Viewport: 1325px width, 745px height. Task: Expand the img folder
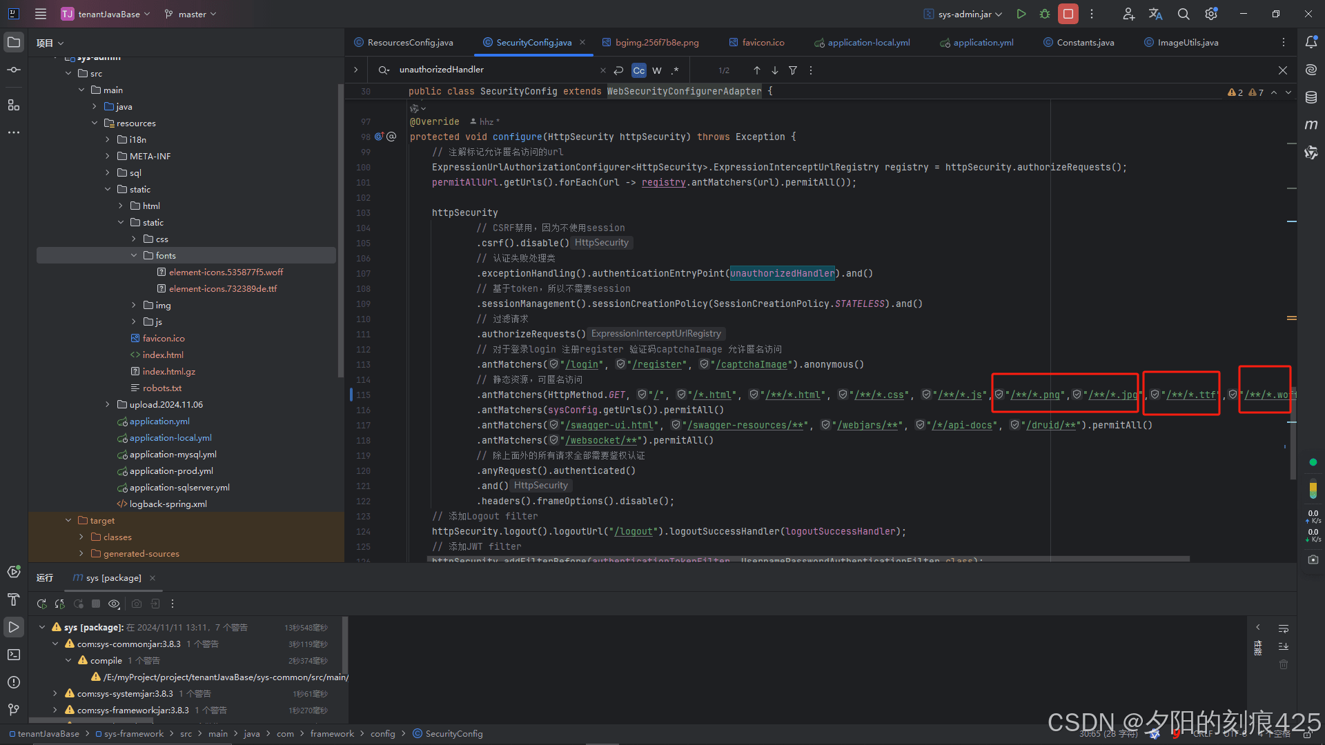(134, 305)
